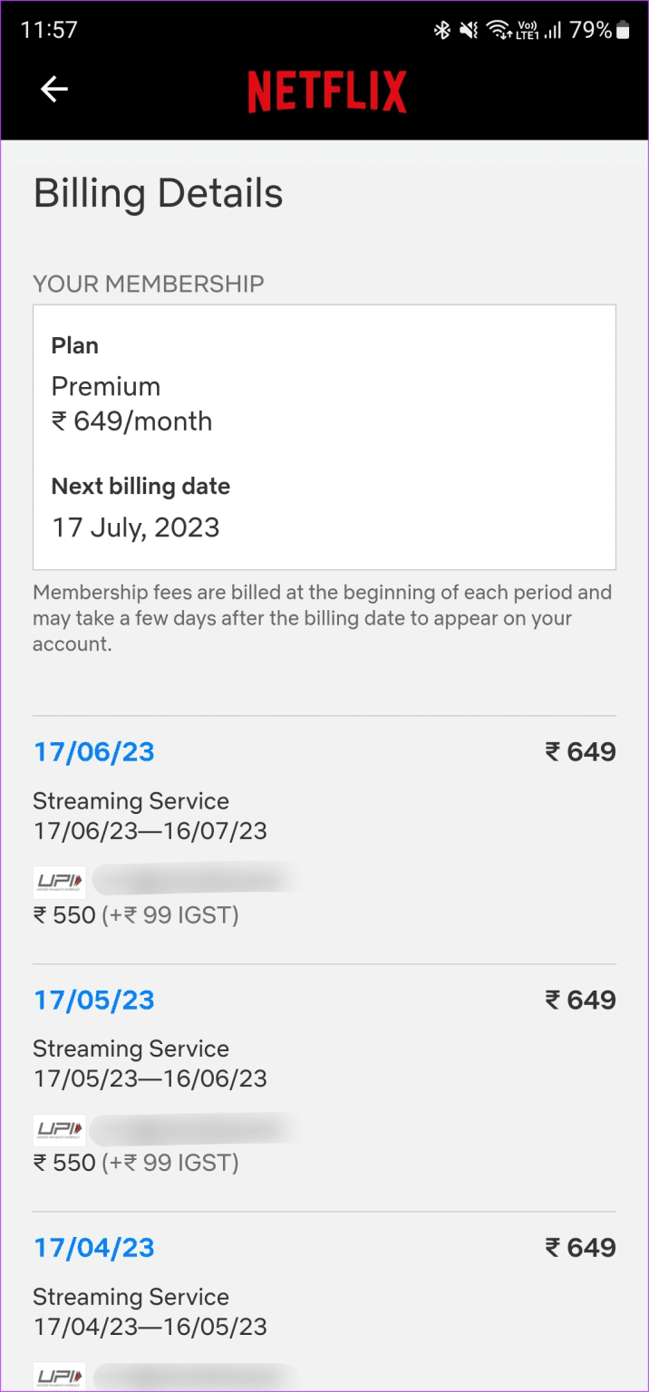
Task: Tap the muted sound status icon
Action: 469,31
